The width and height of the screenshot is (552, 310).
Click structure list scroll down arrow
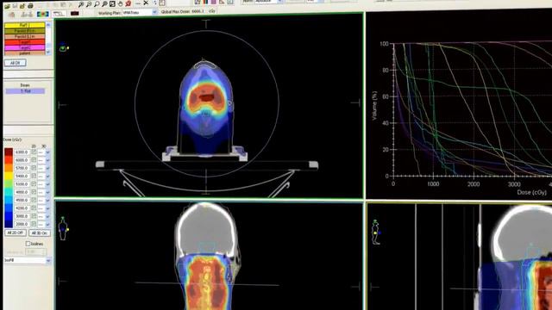[x=48, y=53]
